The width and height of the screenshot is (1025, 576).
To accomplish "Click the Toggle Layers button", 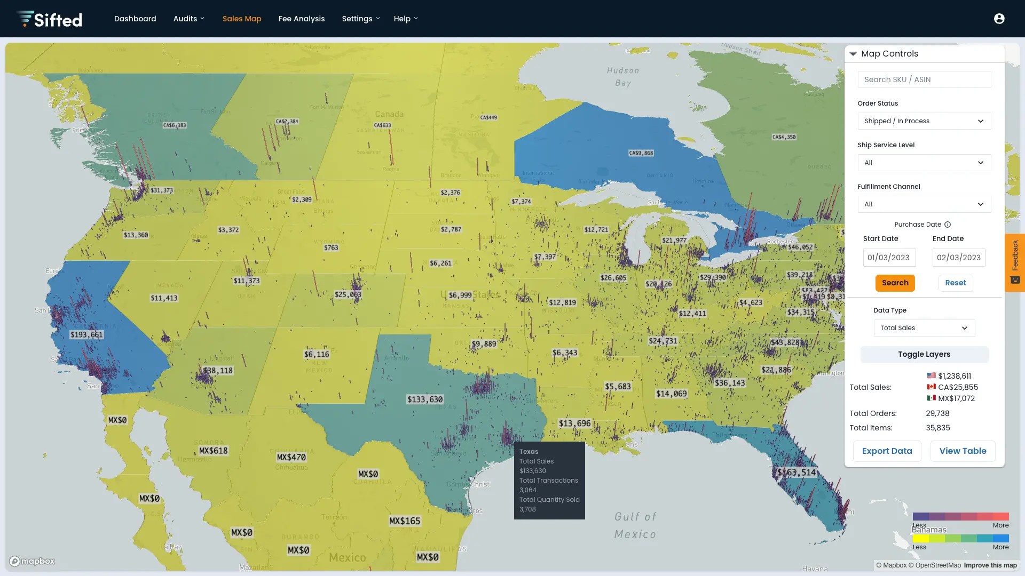I will point(924,354).
